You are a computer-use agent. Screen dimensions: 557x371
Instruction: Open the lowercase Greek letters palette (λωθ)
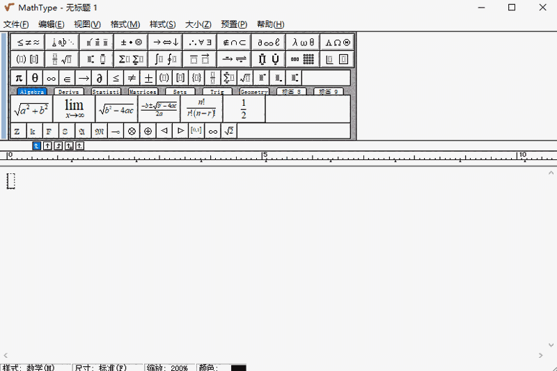tap(303, 42)
